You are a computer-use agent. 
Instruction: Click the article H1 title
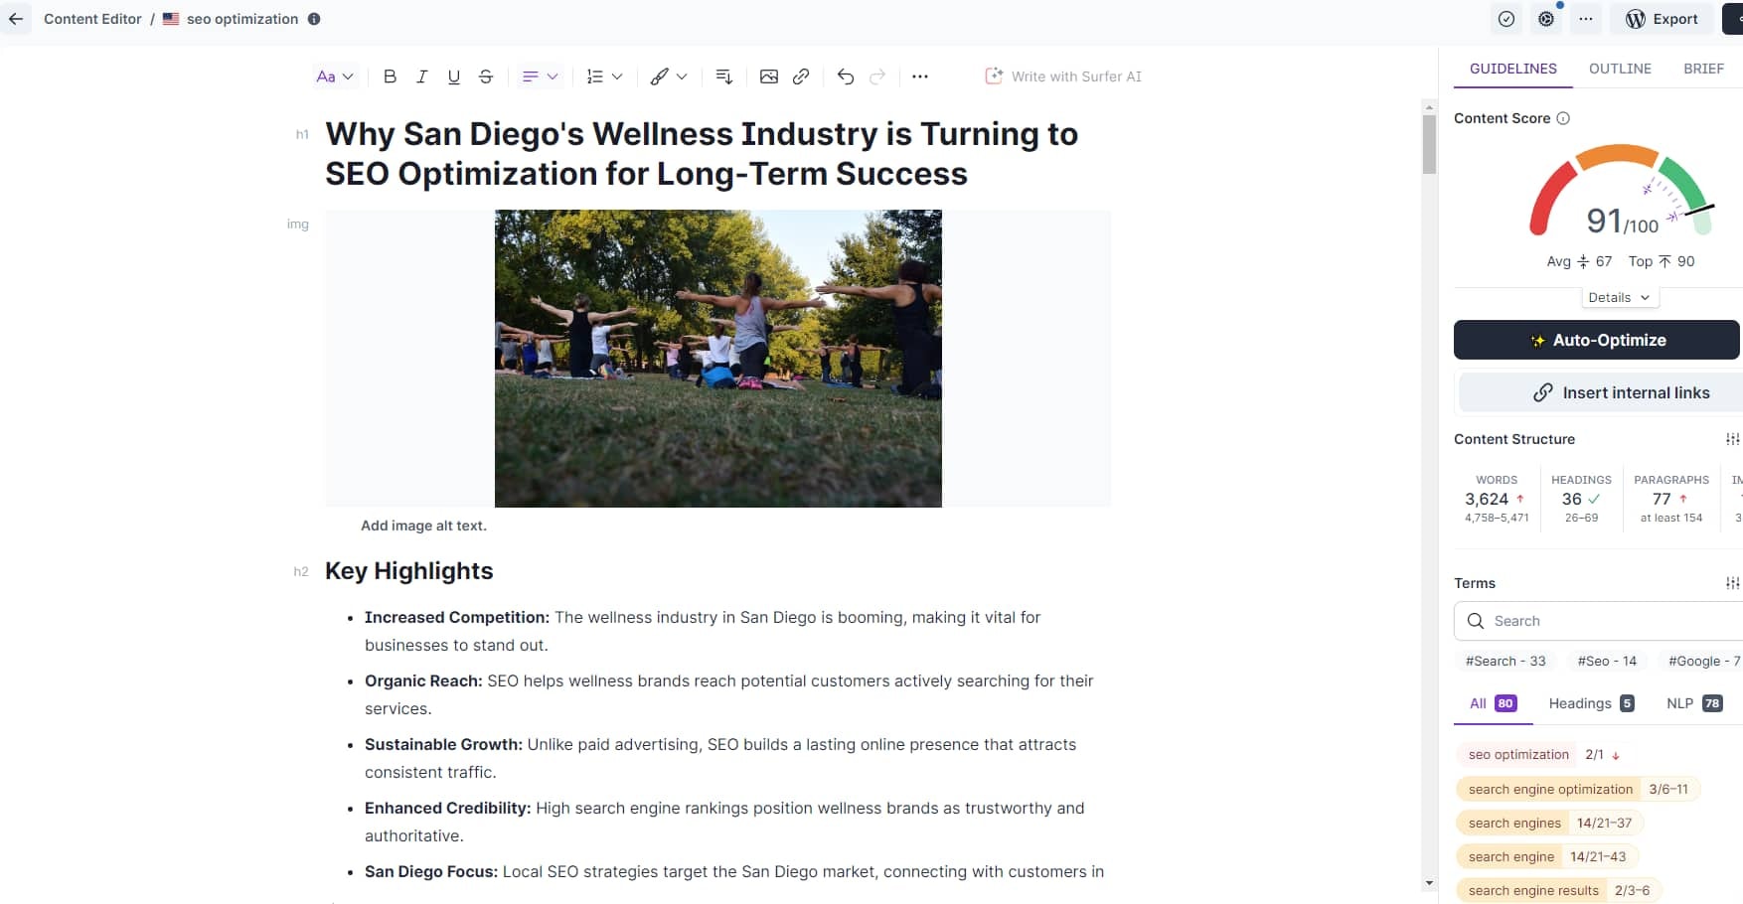click(702, 154)
